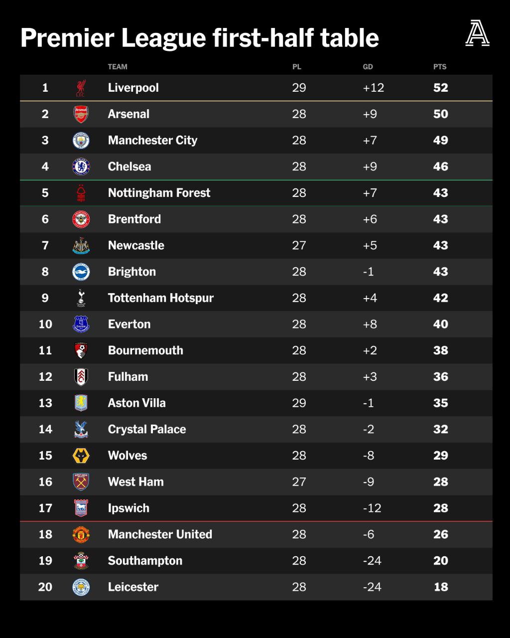The width and height of the screenshot is (510, 638).
Task: Click the Manchester City badge
Action: click(x=81, y=141)
